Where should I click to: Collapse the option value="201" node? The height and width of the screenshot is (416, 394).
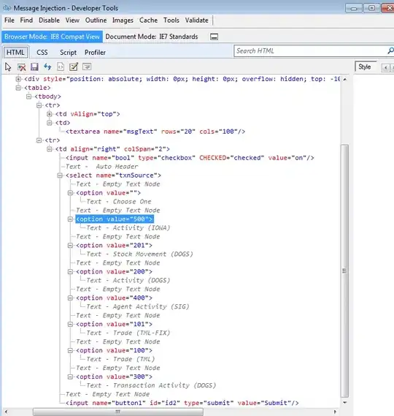pos(70,246)
